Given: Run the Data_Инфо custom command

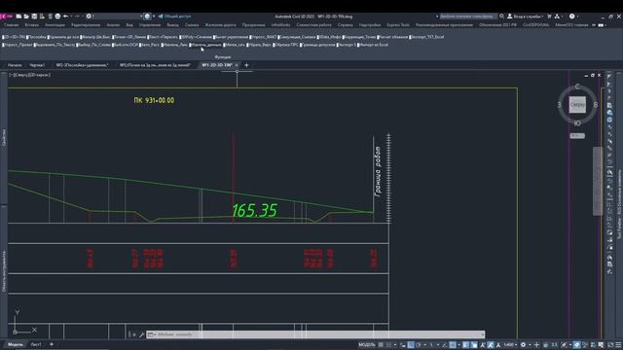Looking at the screenshot, I should click(329, 37).
